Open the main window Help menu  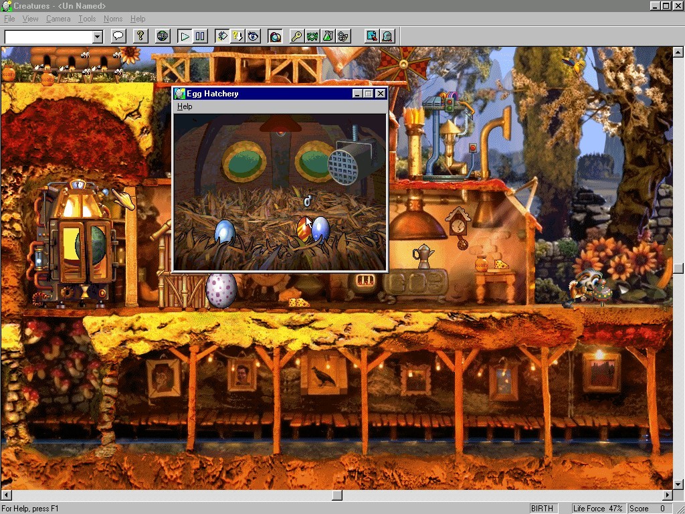point(138,19)
